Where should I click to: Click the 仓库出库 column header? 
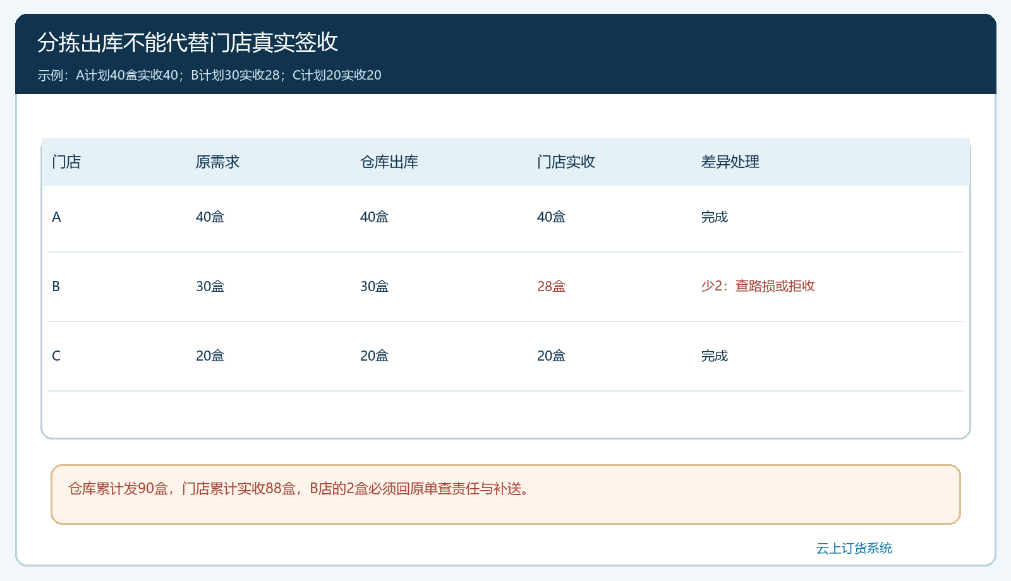[389, 162]
